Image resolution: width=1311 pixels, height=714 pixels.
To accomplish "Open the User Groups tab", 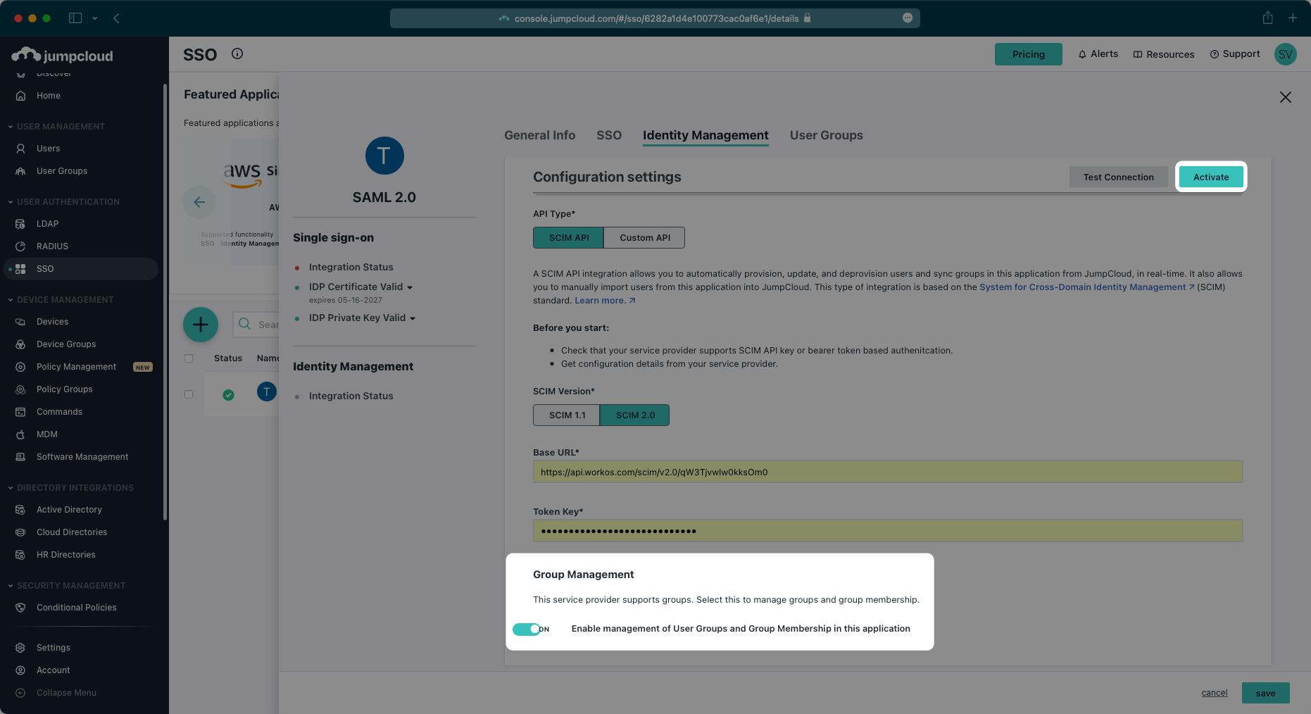I will (826, 135).
